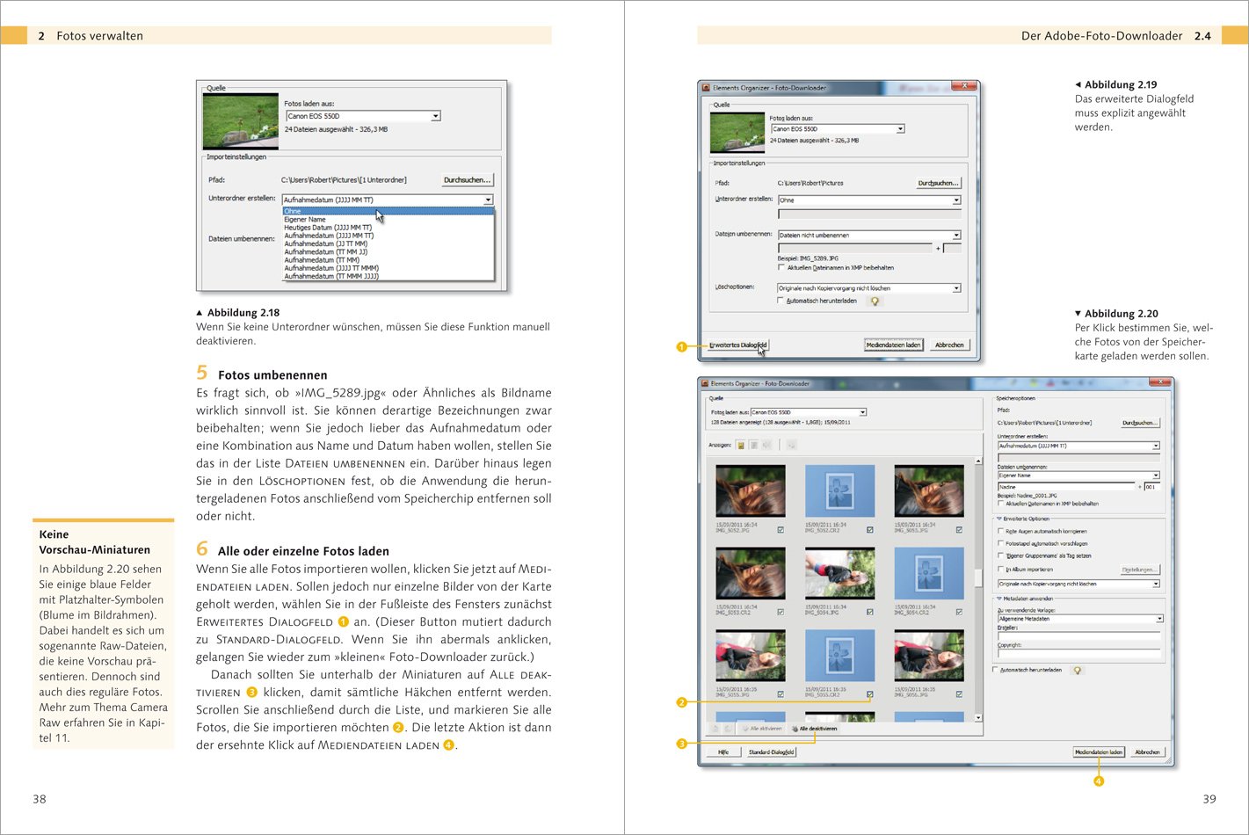Viewport: 1249px width, 835px height.
Task: Choose 'Heutiges Datum (JJJJ MM TT)' list entry
Action: [x=328, y=228]
